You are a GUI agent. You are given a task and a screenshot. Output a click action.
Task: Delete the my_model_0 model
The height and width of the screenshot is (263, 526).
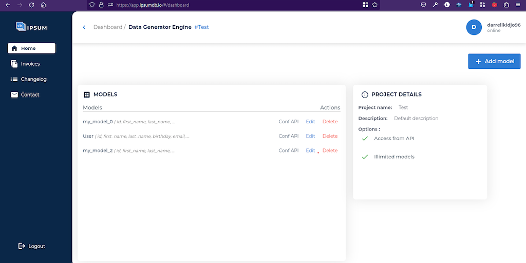coord(330,122)
